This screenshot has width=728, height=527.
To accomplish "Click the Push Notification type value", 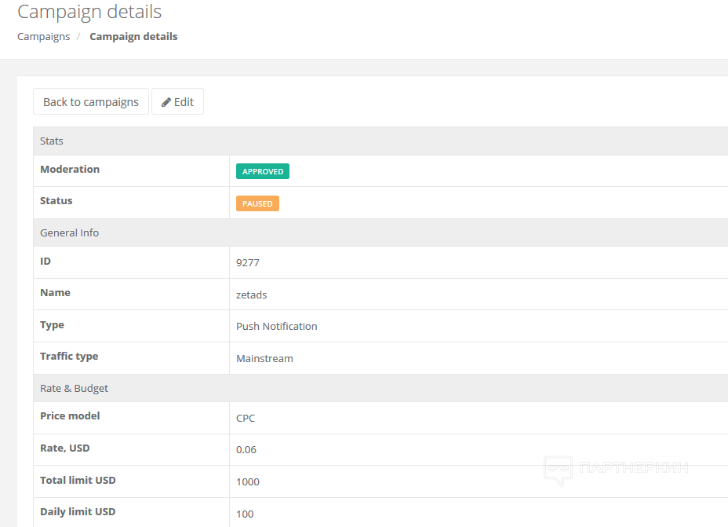I will coord(277,326).
